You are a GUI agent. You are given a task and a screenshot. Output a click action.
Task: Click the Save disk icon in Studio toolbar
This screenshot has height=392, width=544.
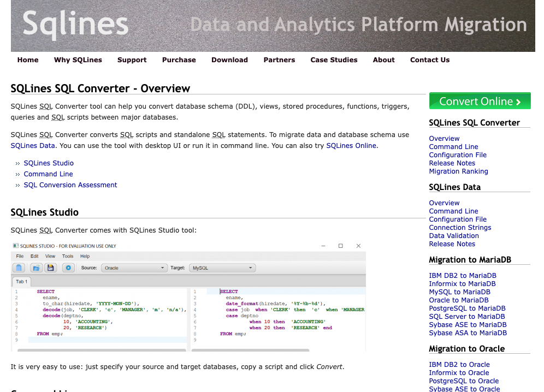click(51, 268)
